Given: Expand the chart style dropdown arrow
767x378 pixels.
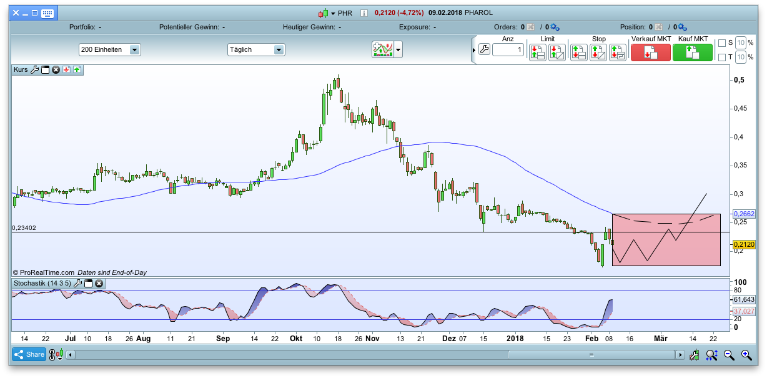Looking at the screenshot, I should coord(398,49).
